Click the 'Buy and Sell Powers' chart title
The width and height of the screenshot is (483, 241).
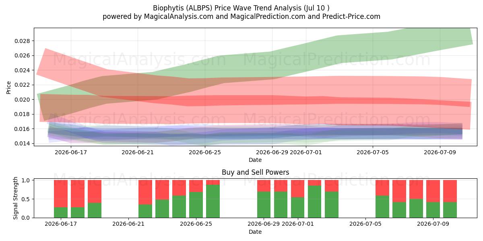(x=255, y=172)
